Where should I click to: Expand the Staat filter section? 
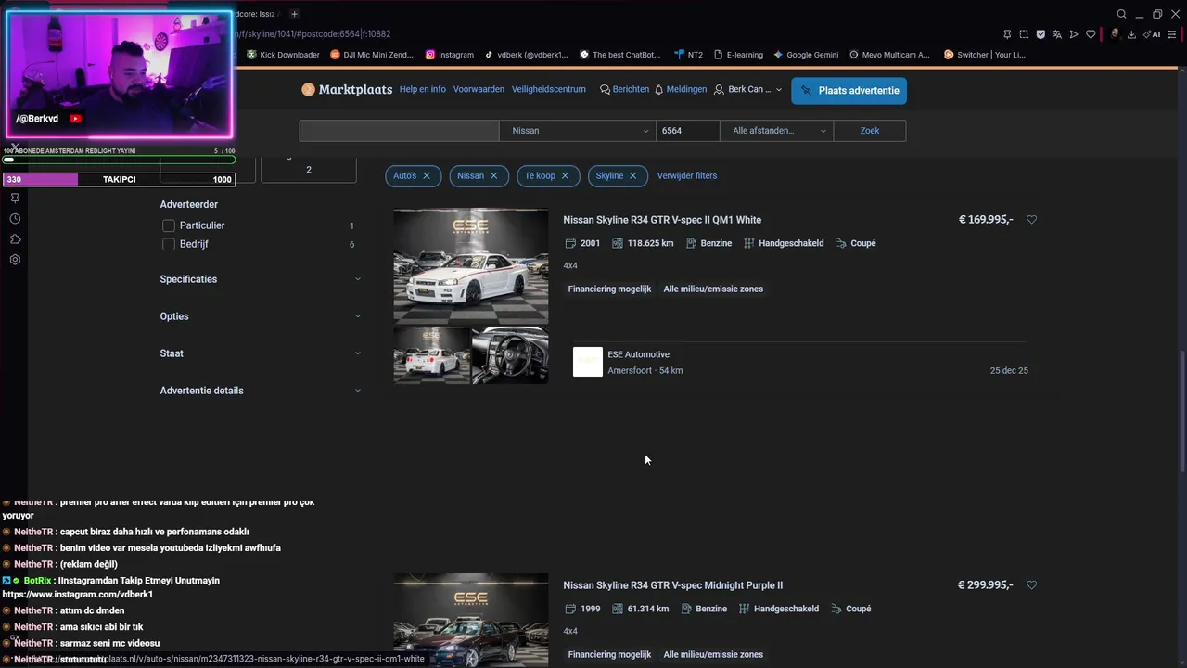[x=261, y=353]
